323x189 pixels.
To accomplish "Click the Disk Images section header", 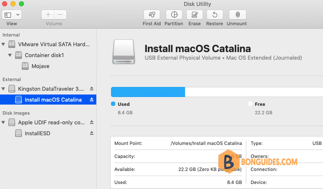I will pos(16,113).
